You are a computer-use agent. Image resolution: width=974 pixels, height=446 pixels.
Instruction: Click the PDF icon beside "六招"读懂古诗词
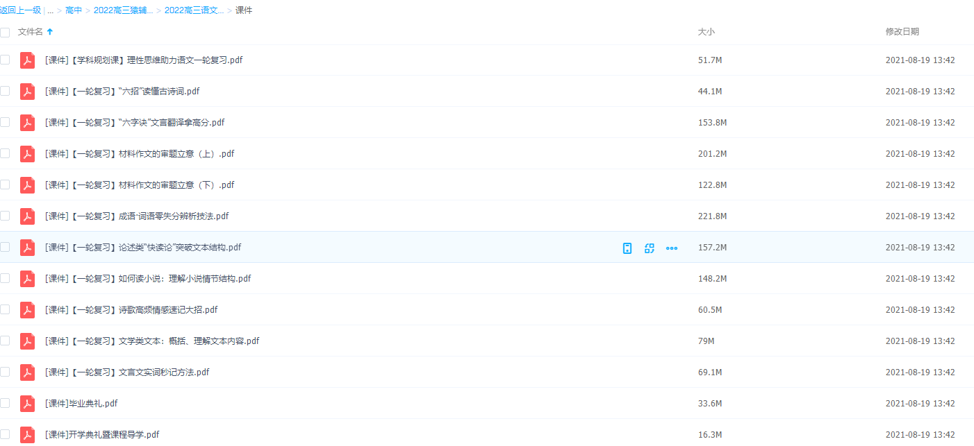coord(27,92)
